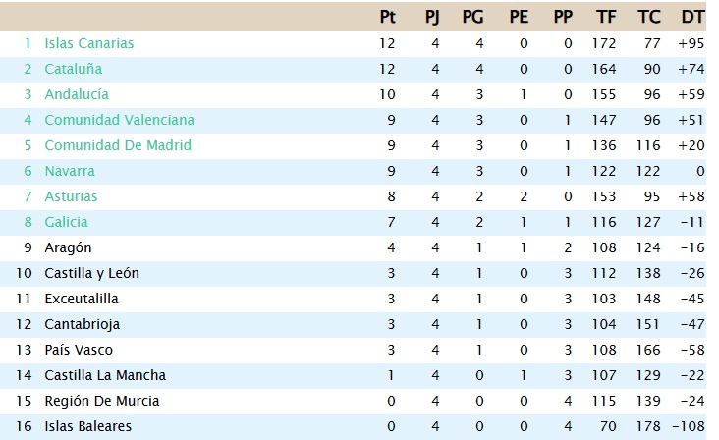Click the Comunidad De Madrid link
Viewport: 719px width, 440px height.
point(118,145)
